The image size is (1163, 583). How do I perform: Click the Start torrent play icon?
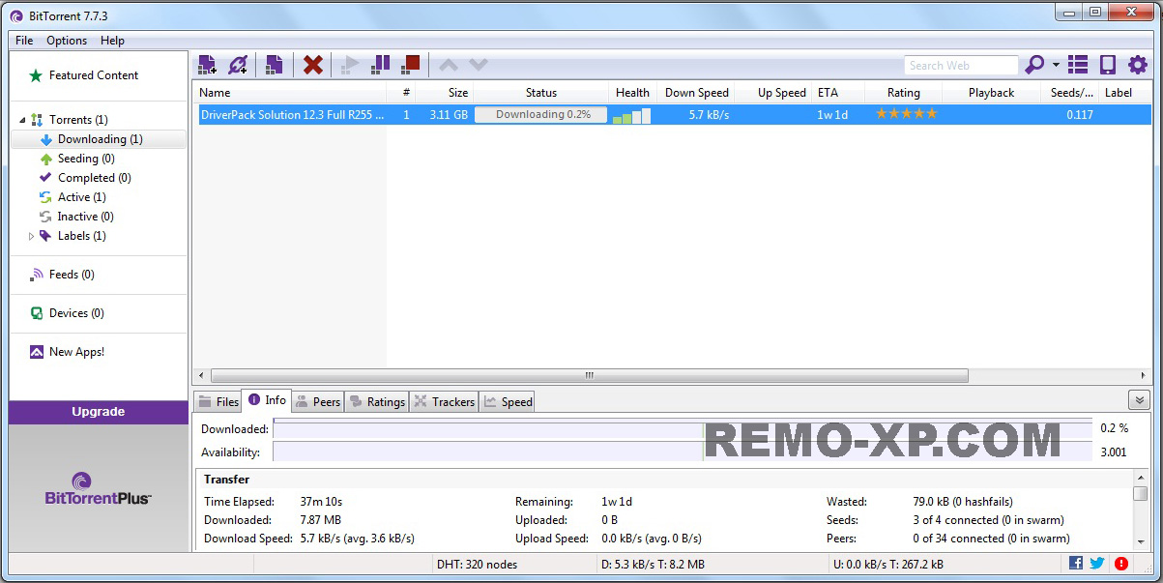click(x=350, y=65)
